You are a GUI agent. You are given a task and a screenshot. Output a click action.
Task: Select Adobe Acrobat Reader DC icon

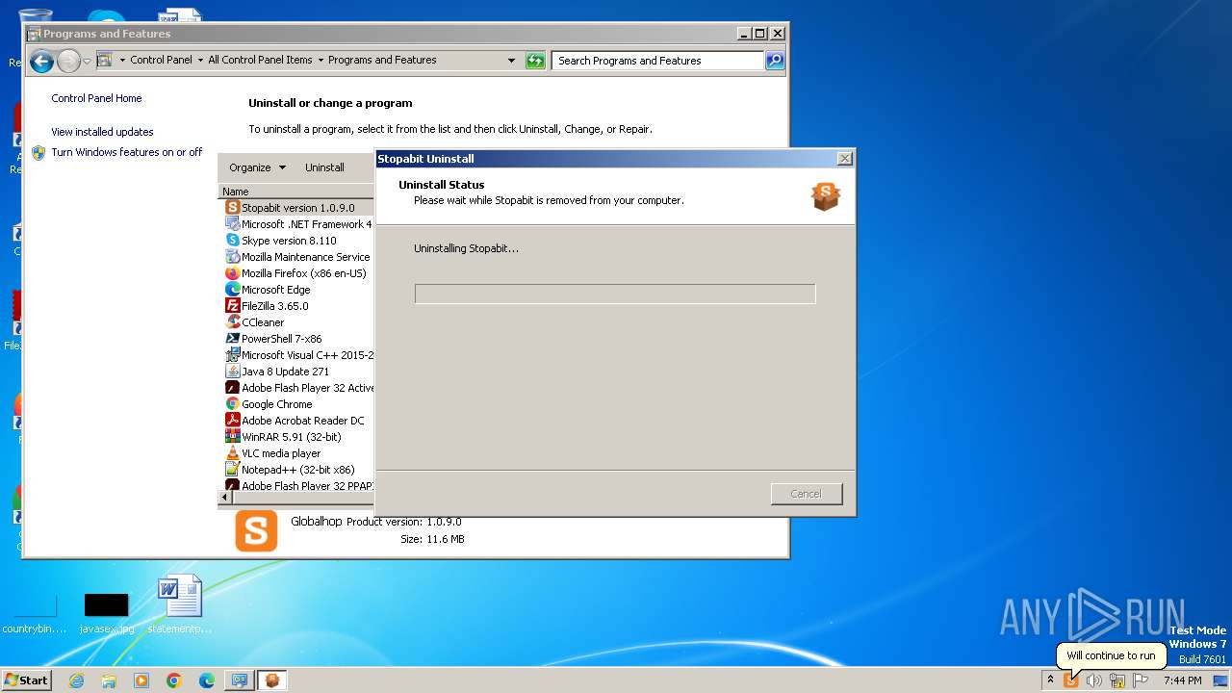tap(232, 421)
